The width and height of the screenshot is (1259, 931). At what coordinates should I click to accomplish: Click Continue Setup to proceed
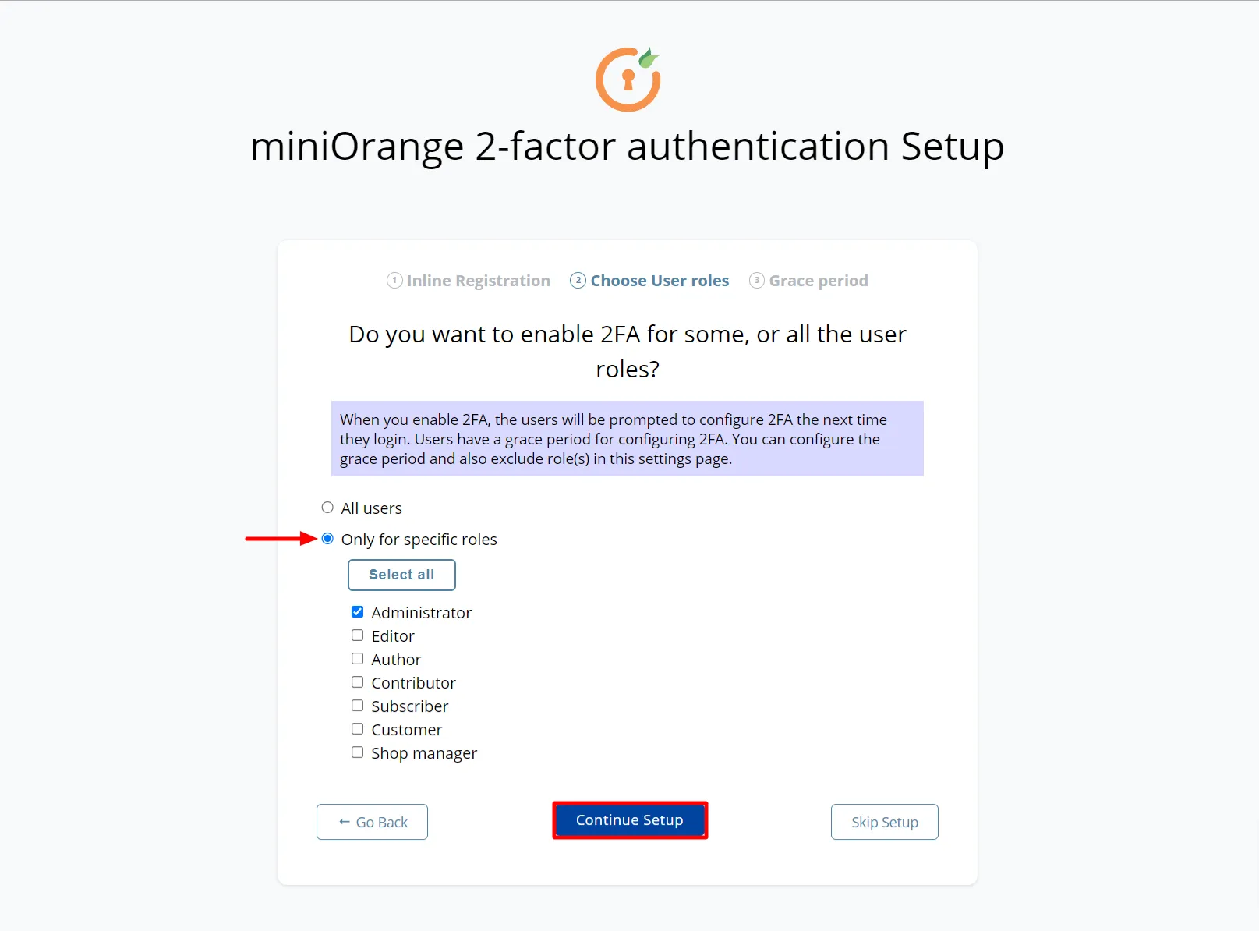pos(629,819)
